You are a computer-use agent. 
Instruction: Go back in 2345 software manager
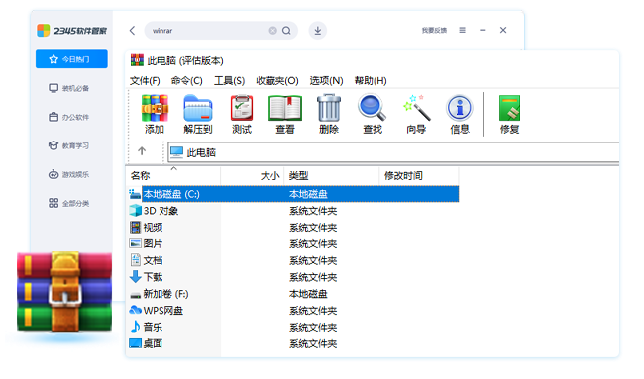(132, 31)
